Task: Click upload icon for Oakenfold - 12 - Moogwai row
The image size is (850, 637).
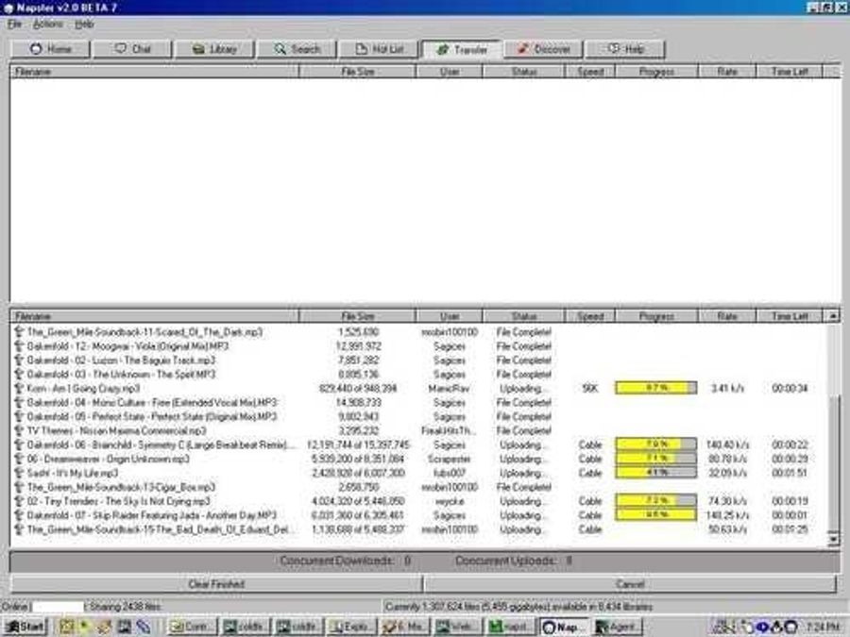Action: 19,346
